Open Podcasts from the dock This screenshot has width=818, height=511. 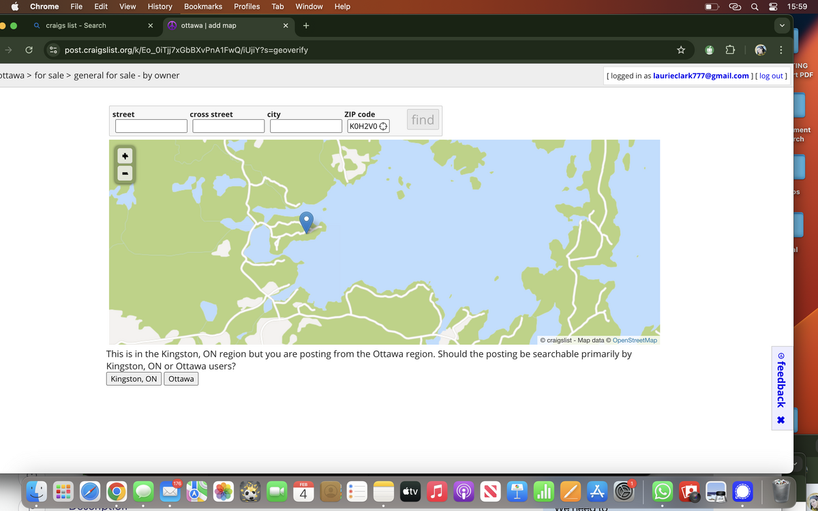click(464, 491)
